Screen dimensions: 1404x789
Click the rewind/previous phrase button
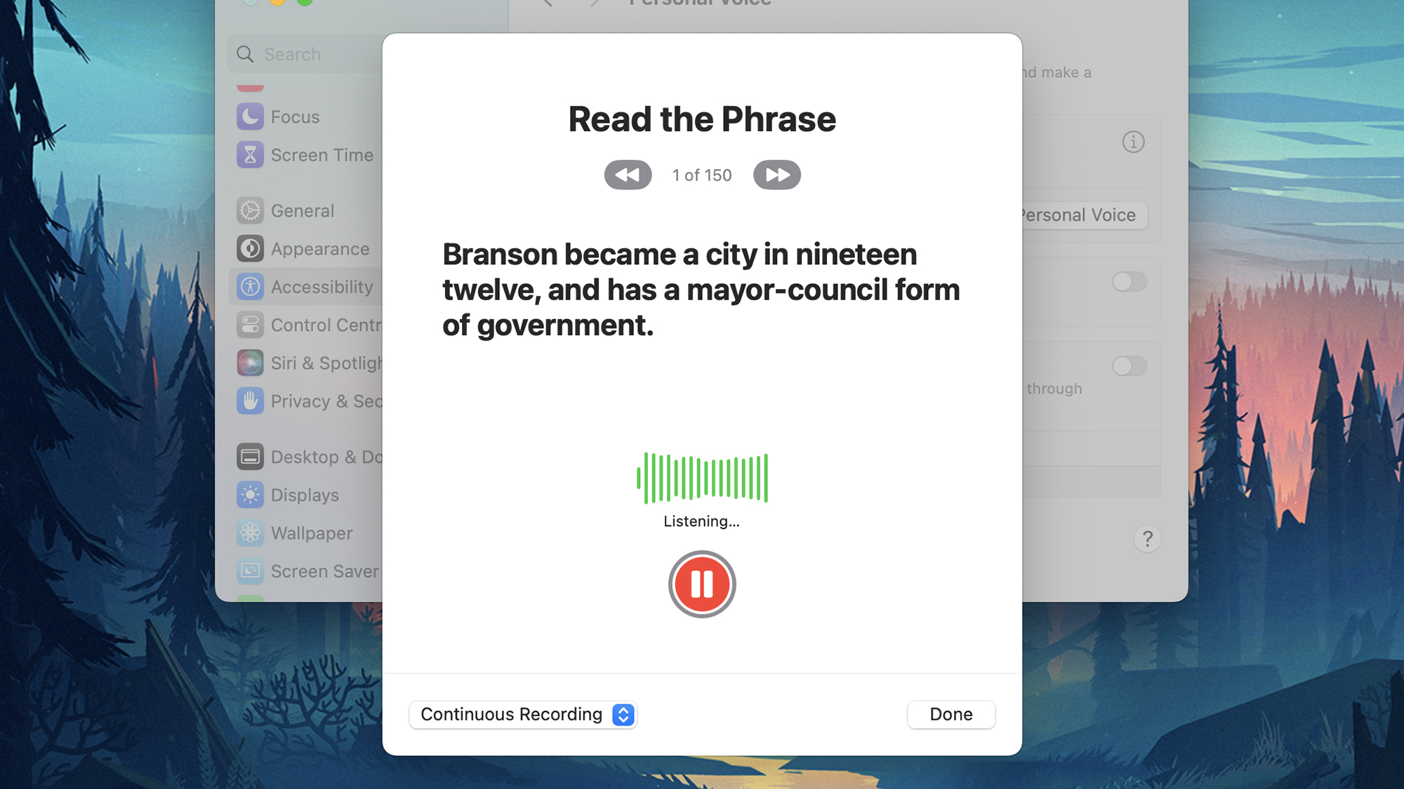point(627,175)
